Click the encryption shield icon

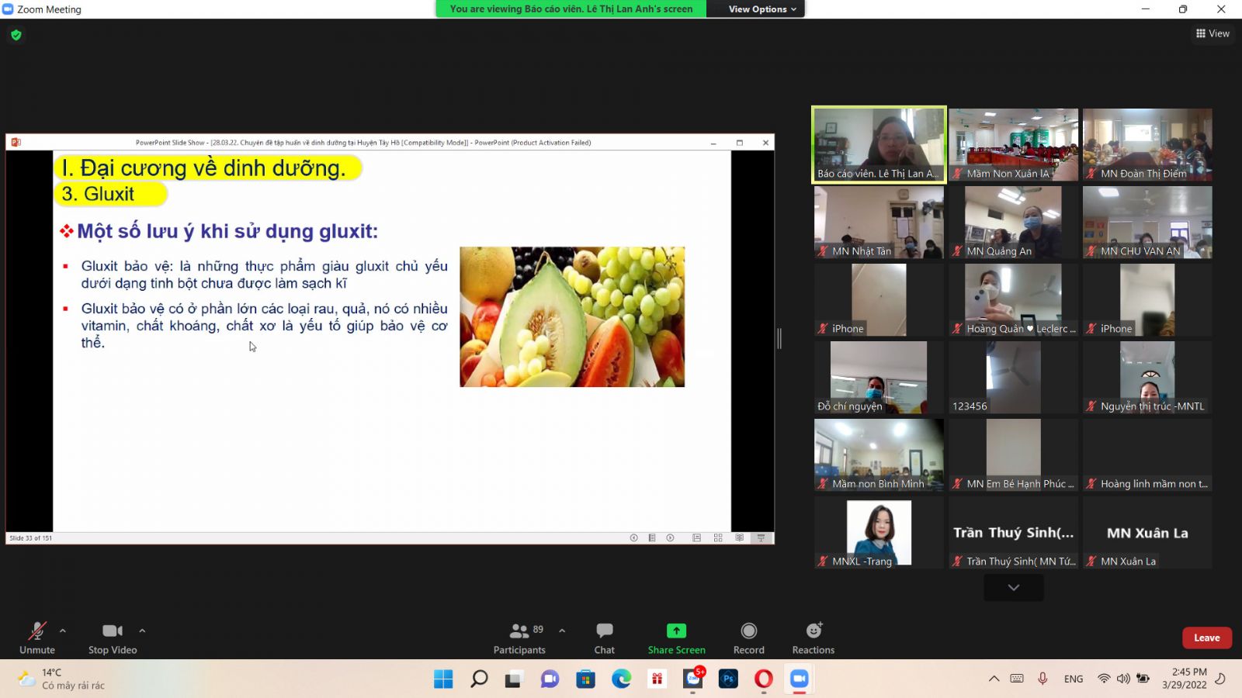[x=16, y=35]
